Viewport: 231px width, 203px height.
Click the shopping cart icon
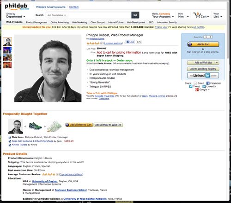click(x=197, y=15)
